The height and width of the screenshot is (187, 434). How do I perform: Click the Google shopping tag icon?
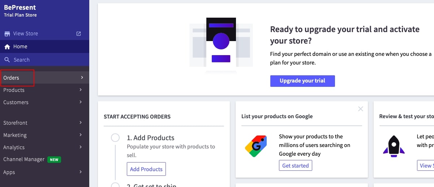click(x=256, y=145)
